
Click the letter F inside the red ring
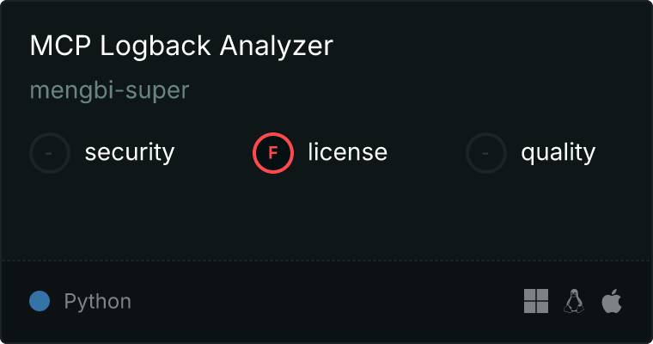click(273, 153)
